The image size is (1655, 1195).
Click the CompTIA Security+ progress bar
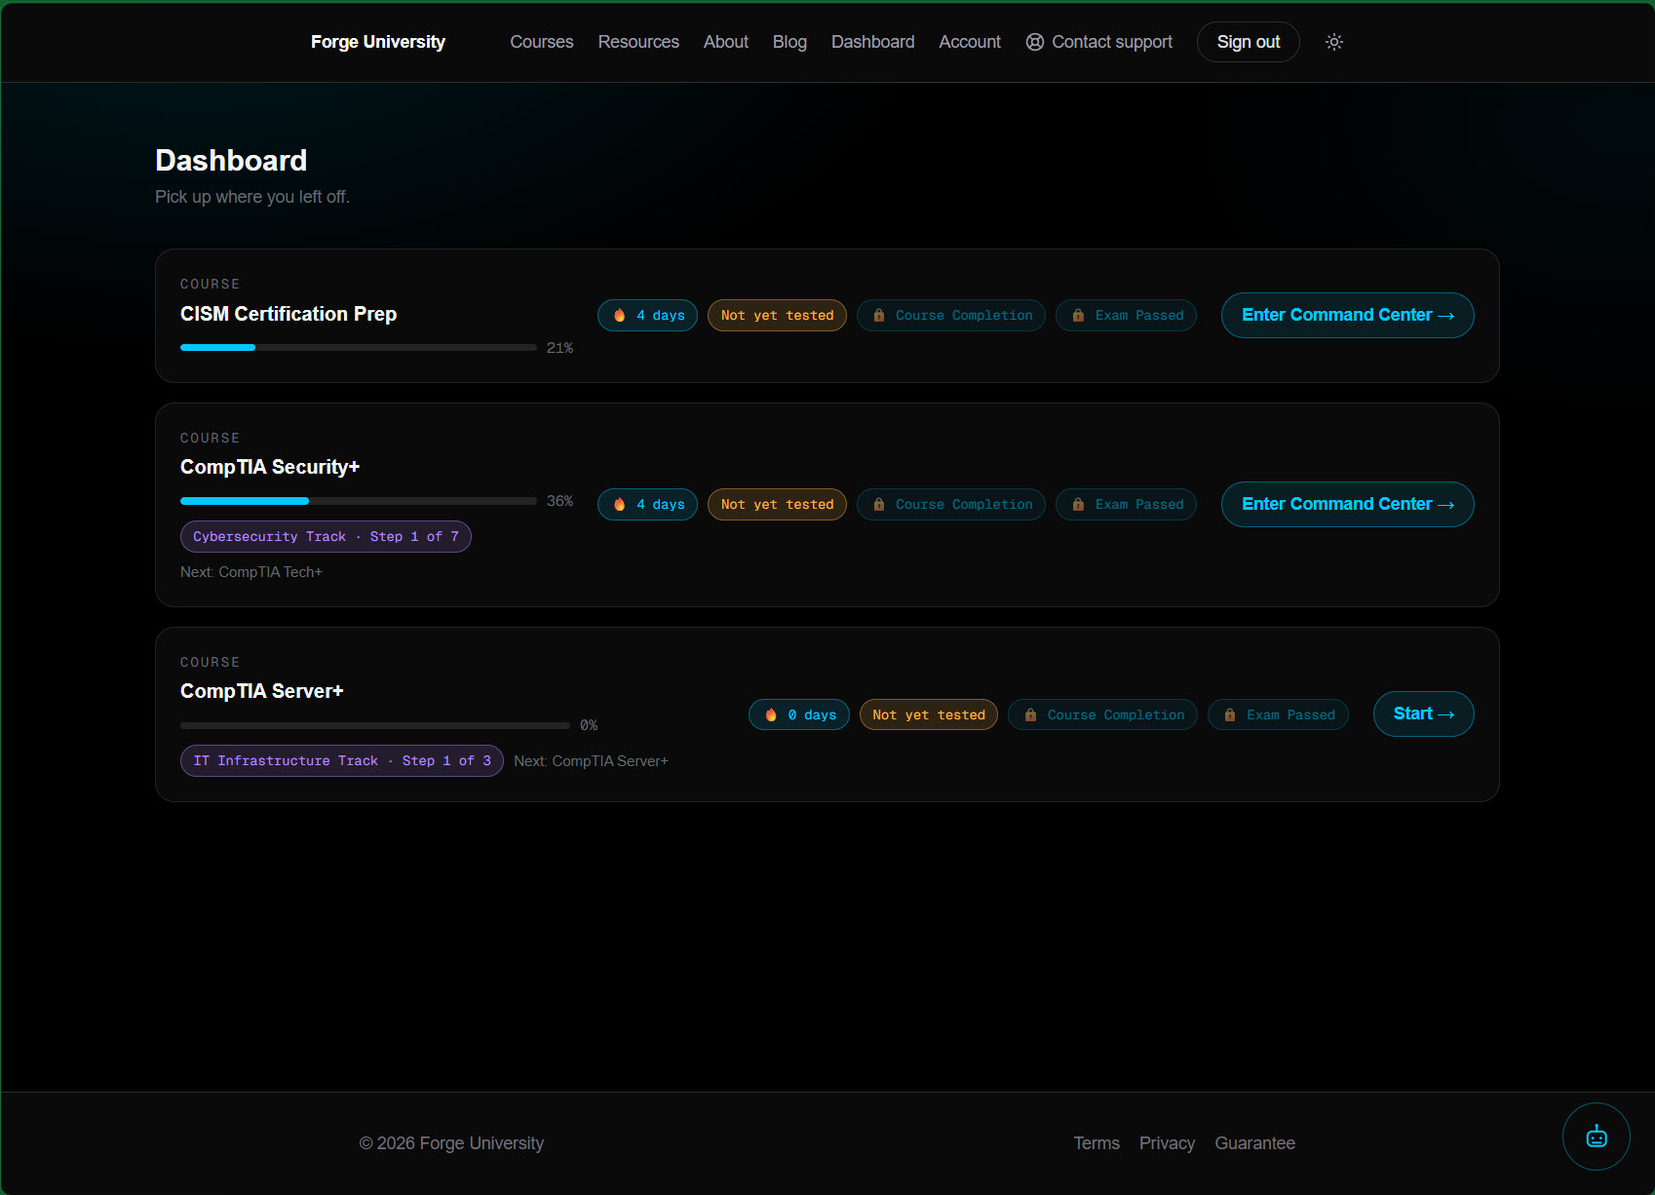(x=359, y=501)
